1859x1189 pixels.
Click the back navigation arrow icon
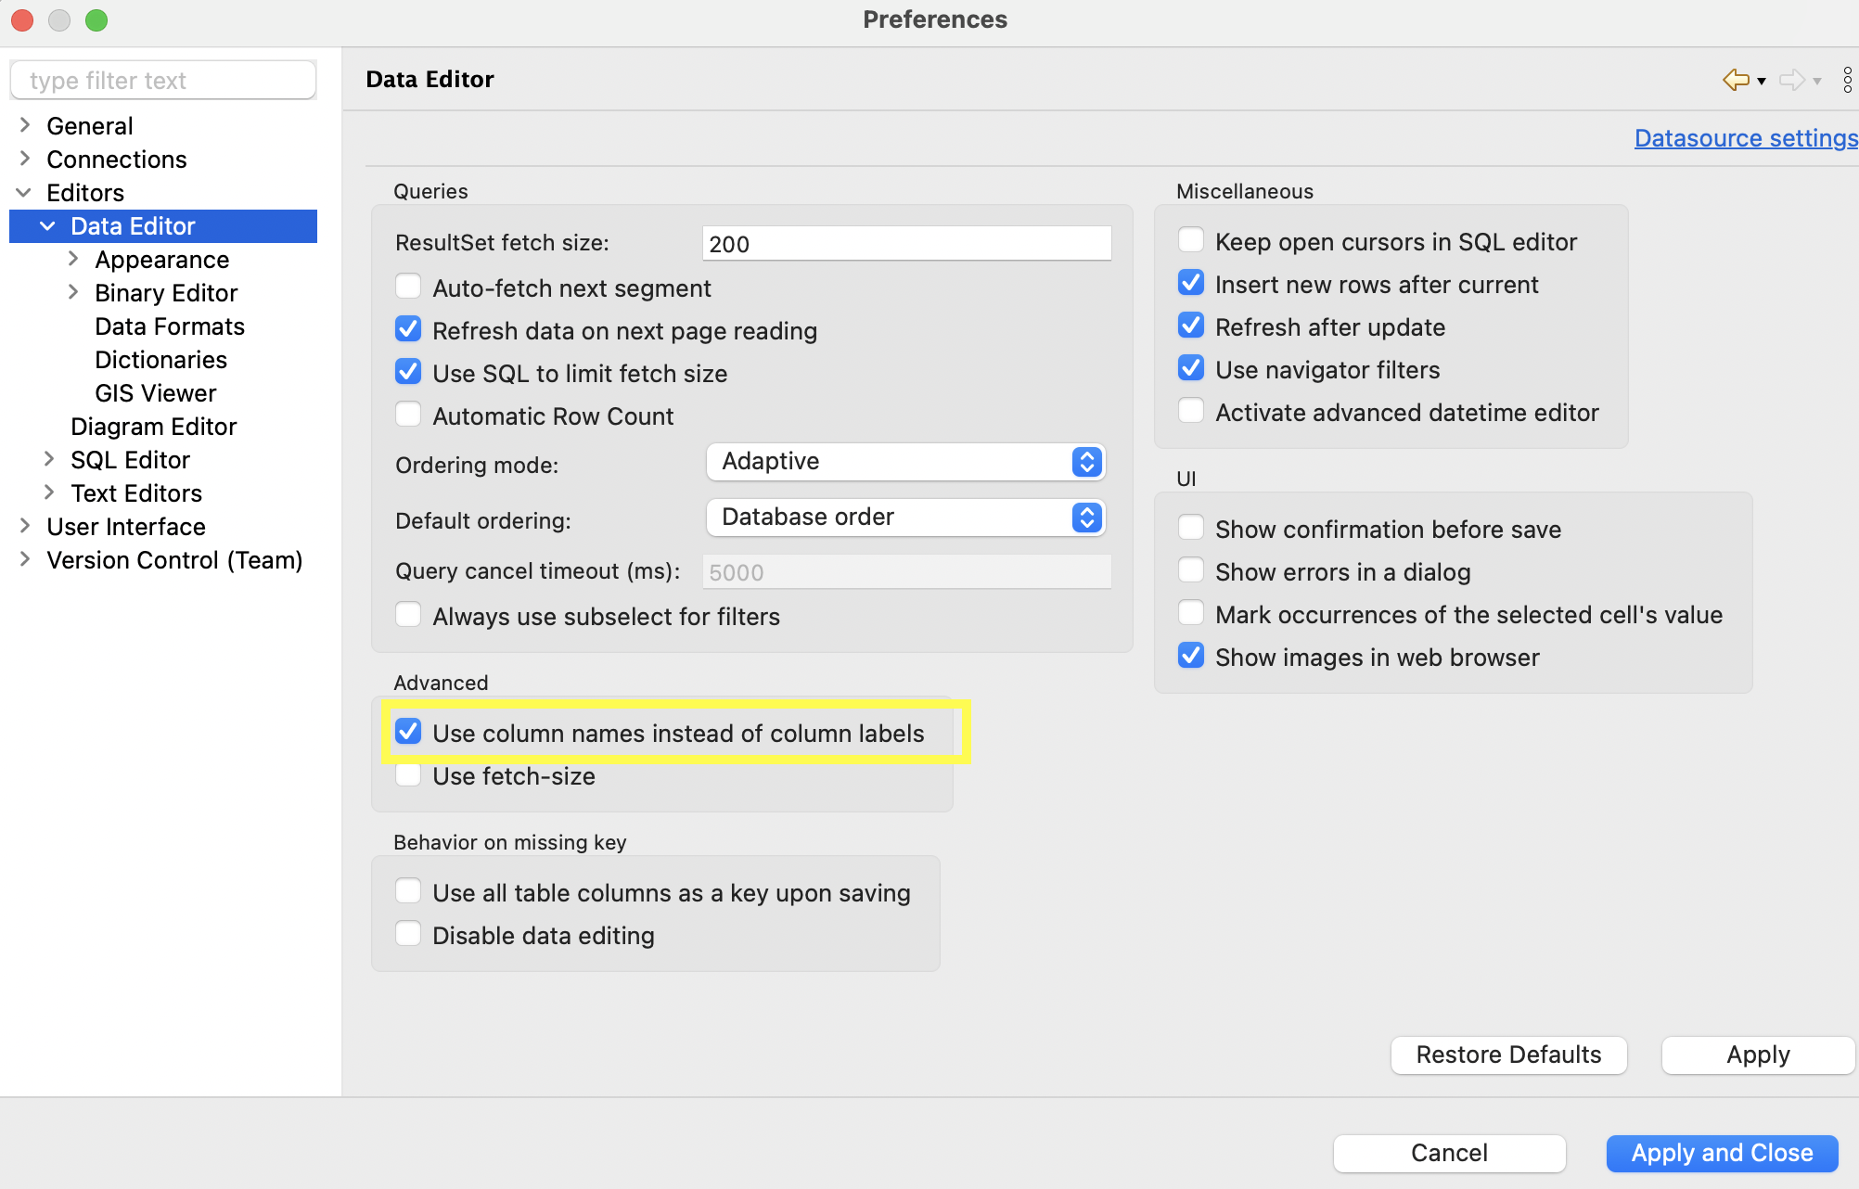point(1735,80)
